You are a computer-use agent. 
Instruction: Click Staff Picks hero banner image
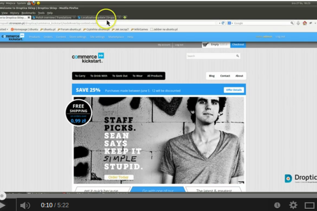coord(159,141)
